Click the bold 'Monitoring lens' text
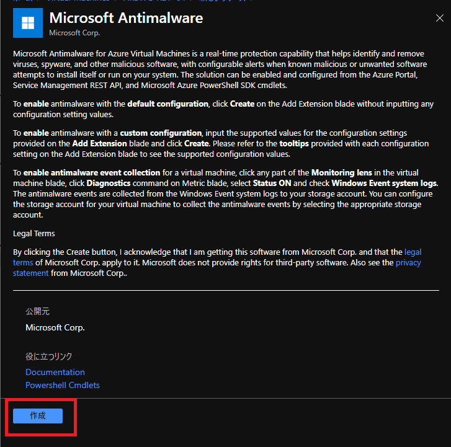 pos(342,173)
